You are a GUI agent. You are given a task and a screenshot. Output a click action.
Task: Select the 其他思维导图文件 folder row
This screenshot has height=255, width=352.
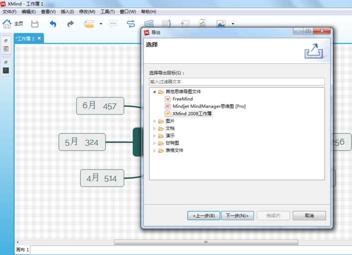(x=183, y=92)
